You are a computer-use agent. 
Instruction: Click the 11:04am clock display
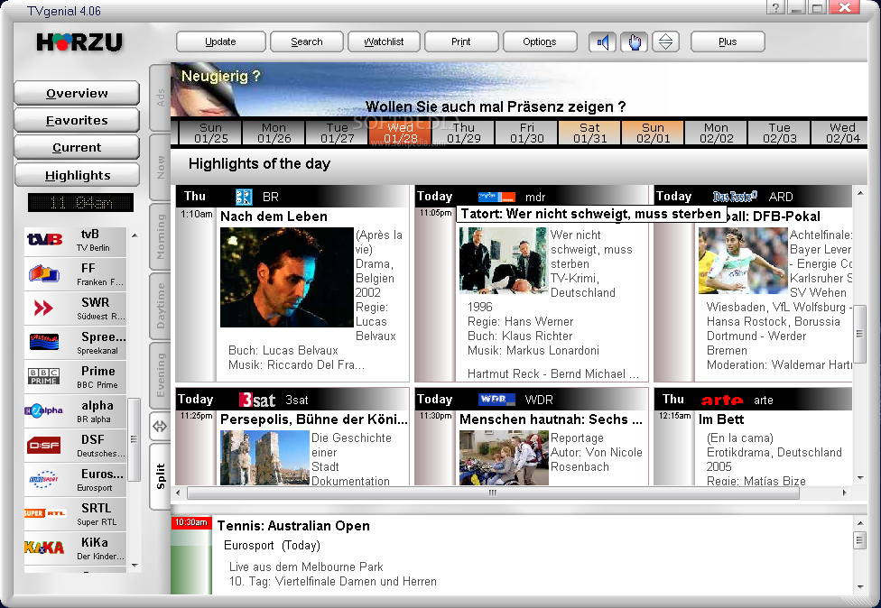(81, 203)
